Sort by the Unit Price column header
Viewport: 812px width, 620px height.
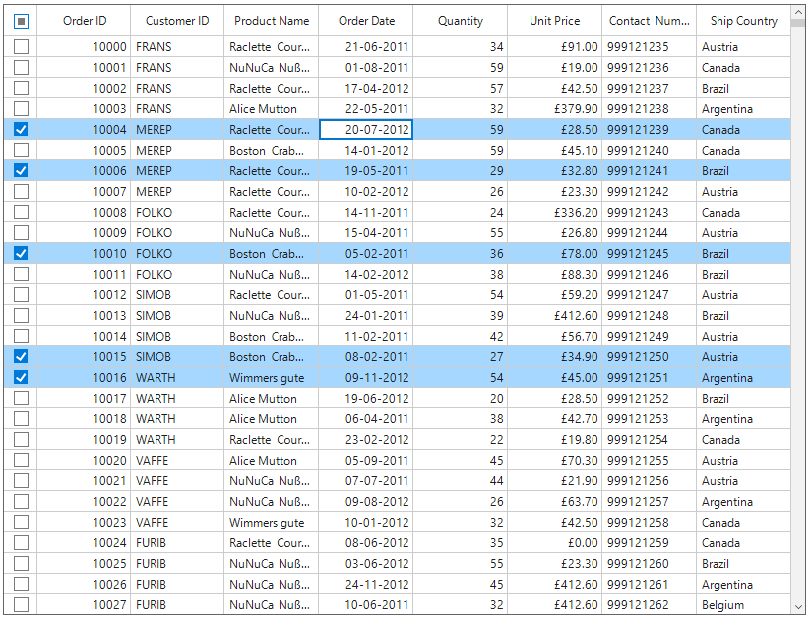click(x=555, y=21)
